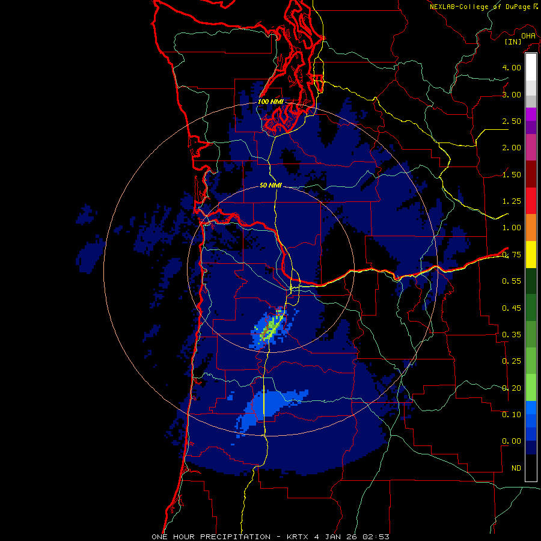This screenshot has height=541, width=541.
Task: Select the bright red legend swatch
Action: click(x=531, y=201)
